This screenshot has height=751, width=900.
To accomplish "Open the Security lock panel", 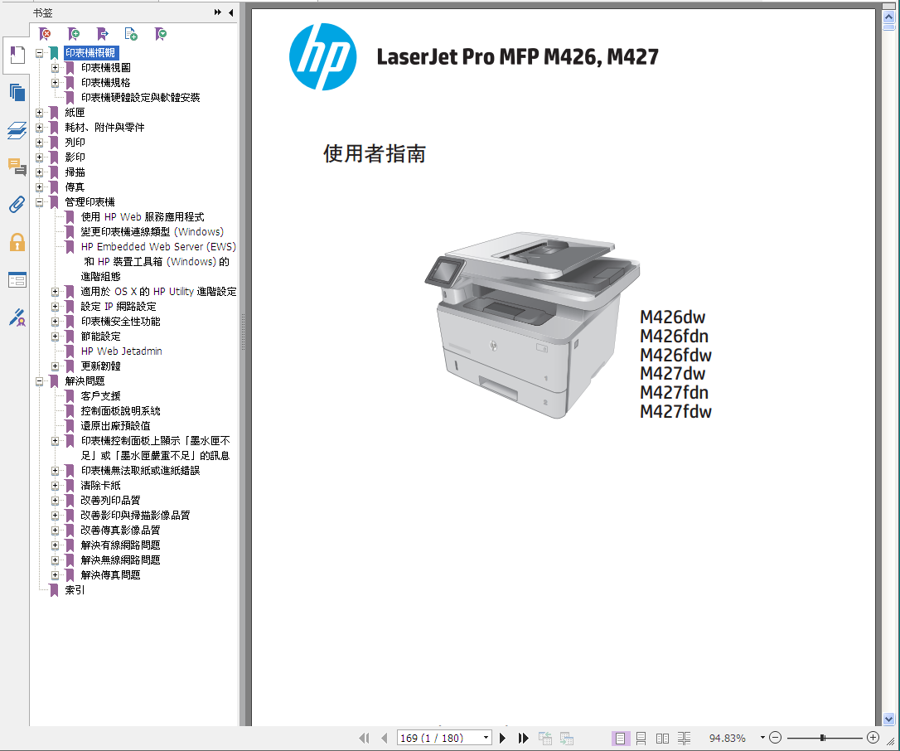I will coord(17,242).
